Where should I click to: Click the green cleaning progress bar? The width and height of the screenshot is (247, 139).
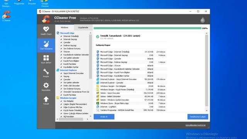147,28
